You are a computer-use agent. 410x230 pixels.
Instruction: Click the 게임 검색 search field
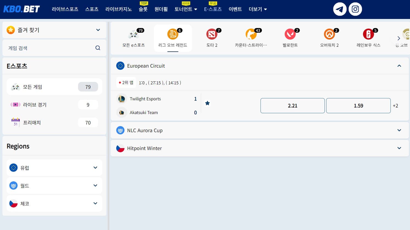(54, 48)
